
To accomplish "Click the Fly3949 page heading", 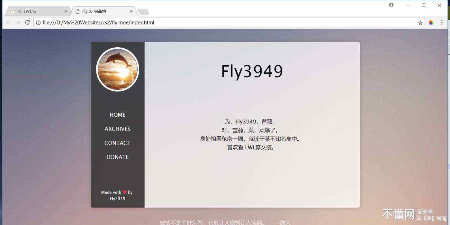I will [252, 71].
